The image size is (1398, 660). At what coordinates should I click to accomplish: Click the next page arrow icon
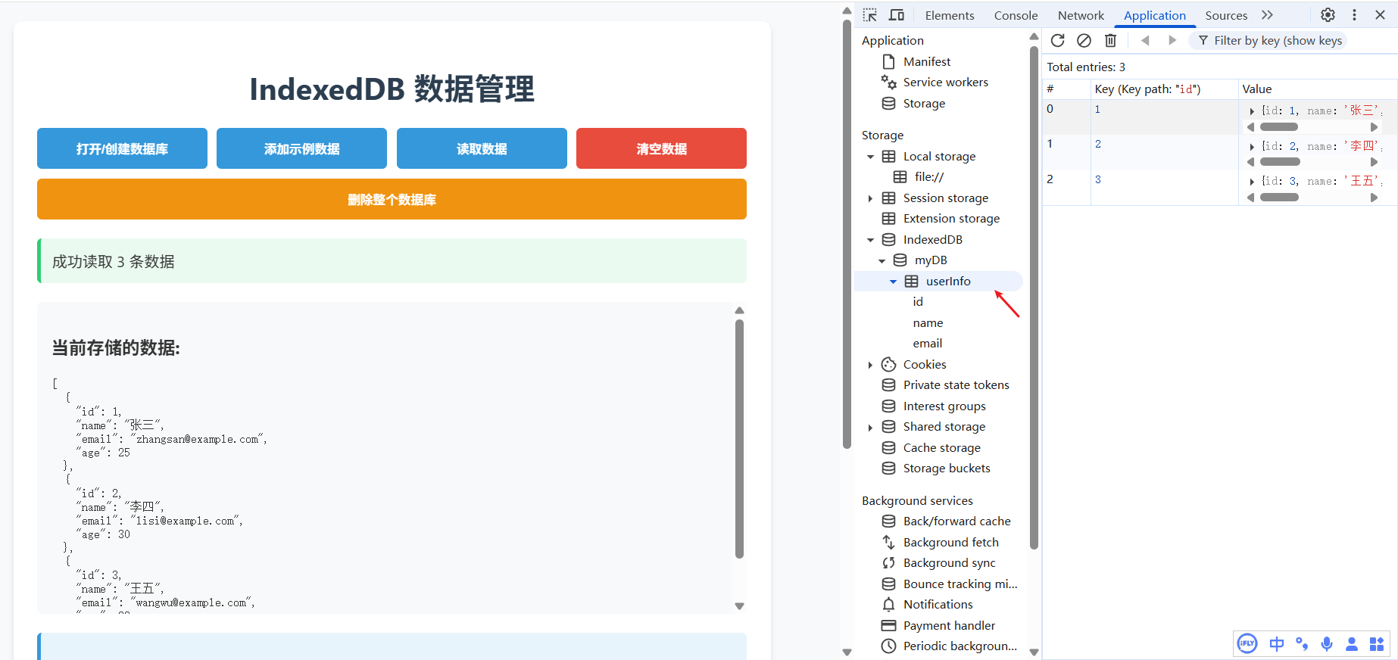tap(1172, 41)
